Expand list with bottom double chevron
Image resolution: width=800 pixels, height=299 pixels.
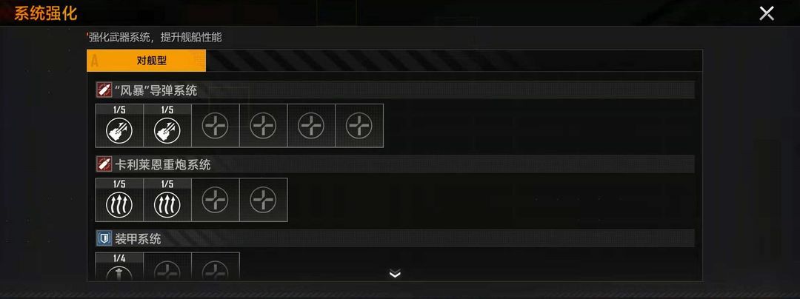click(395, 274)
